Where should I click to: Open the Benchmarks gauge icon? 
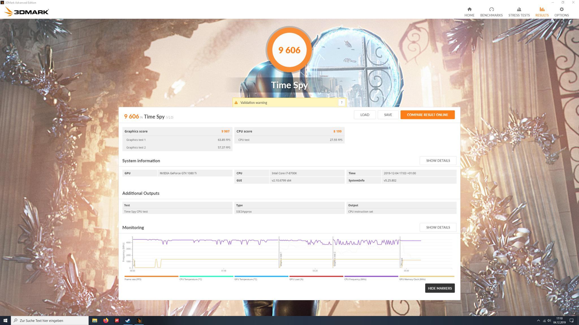(x=491, y=9)
